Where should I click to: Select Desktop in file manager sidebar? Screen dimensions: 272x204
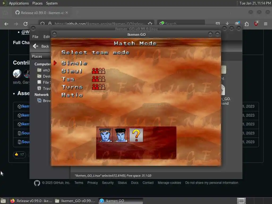pos(44,76)
